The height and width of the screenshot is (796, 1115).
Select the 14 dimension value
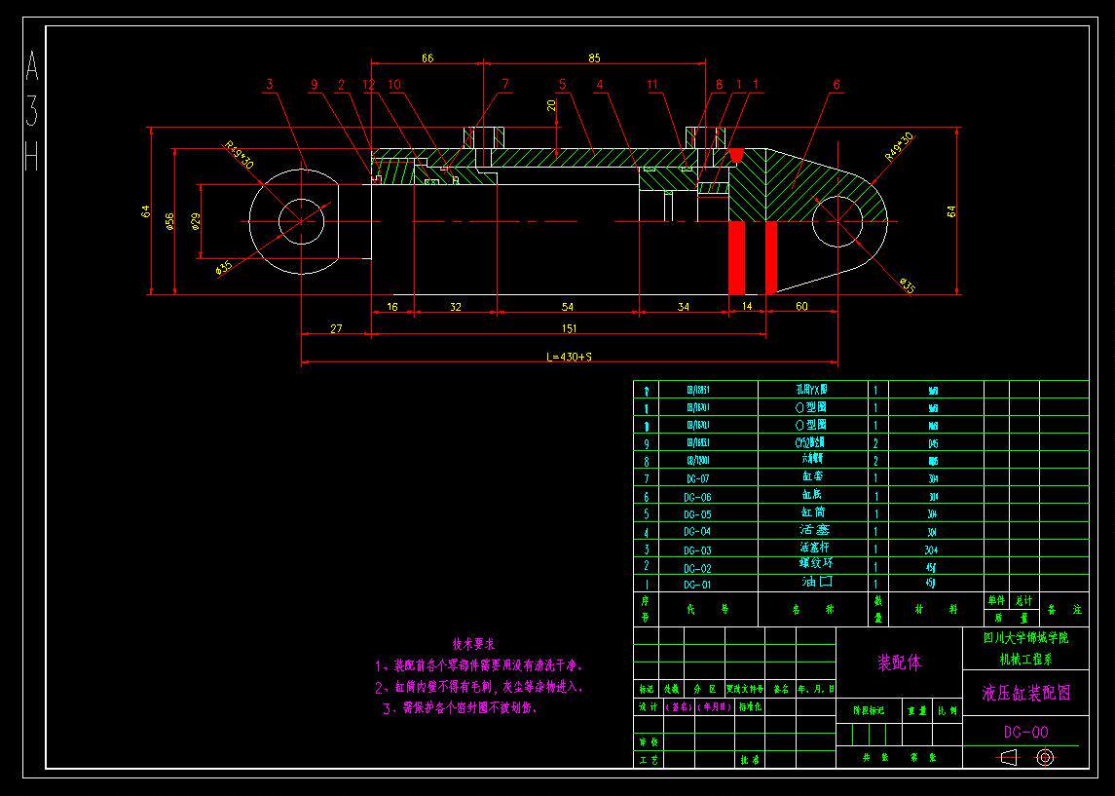(x=747, y=306)
